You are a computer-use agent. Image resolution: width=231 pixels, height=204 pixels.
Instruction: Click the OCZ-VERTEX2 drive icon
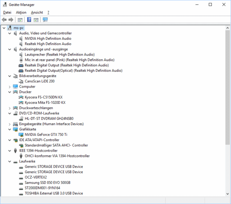pos(21,178)
